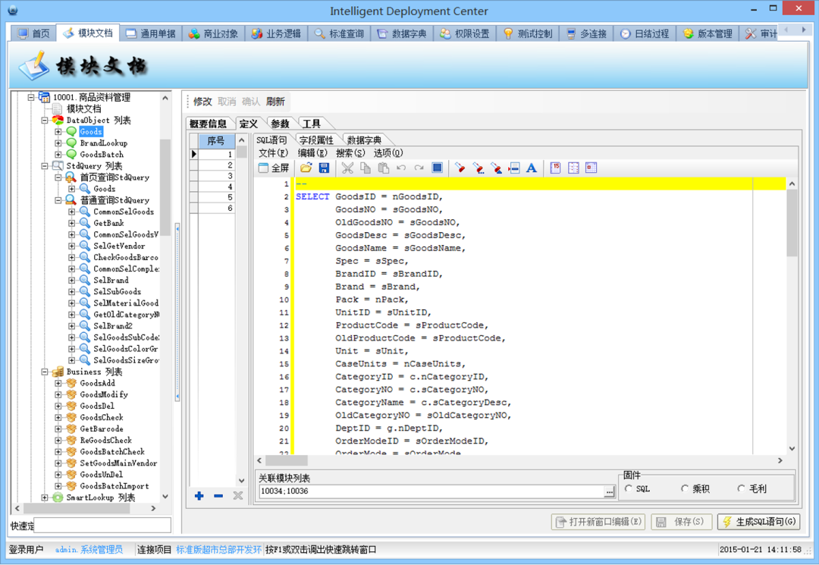Expand the SmartLookup 列表 node
819x565 pixels.
point(45,498)
